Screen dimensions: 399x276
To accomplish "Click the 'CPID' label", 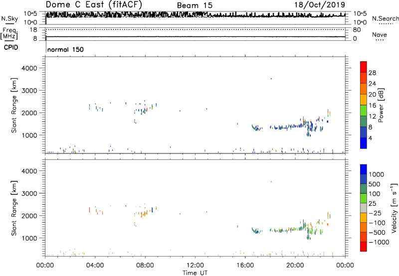I will [x=11, y=47].
